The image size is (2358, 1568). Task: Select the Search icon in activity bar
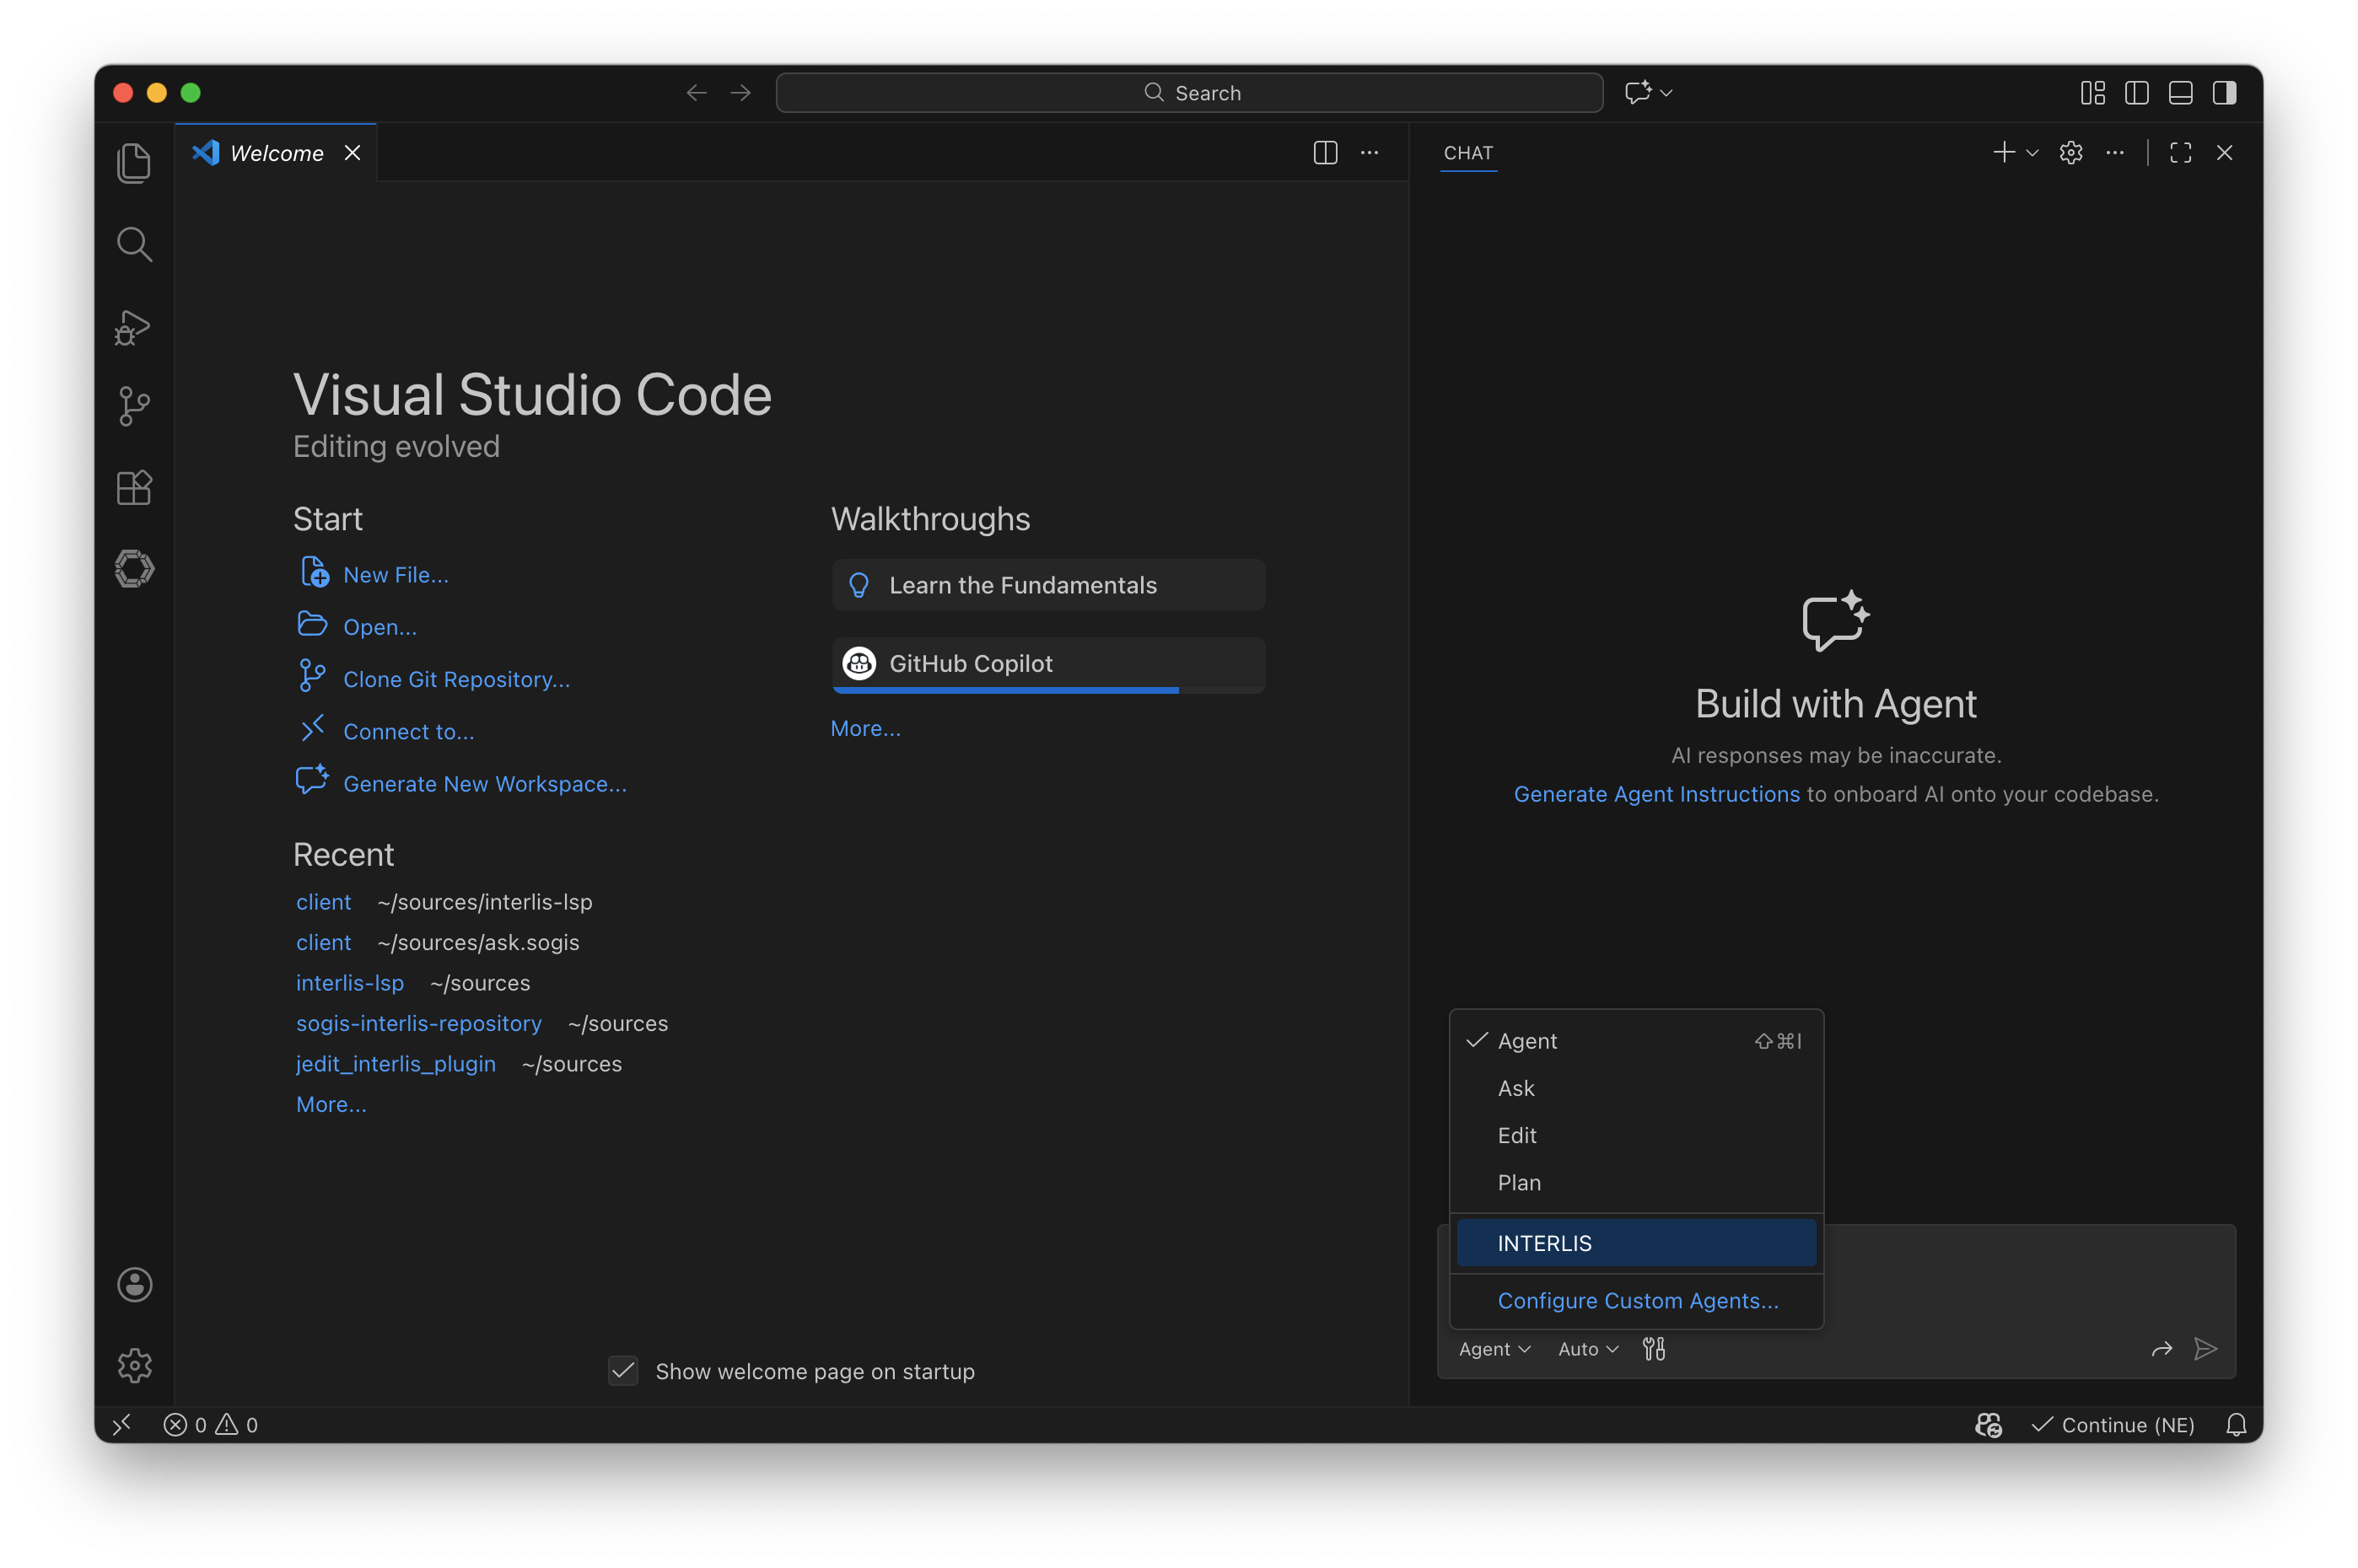[134, 243]
